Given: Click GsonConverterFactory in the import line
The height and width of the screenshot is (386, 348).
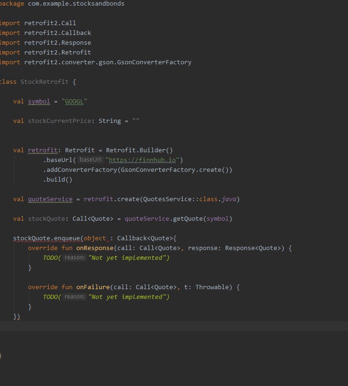Looking at the screenshot, I should 154,62.
